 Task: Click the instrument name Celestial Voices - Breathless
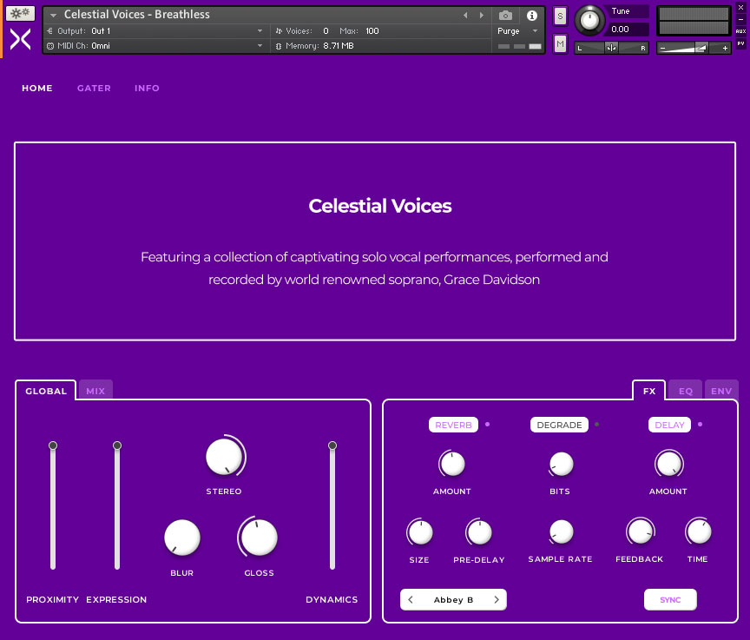tap(137, 15)
